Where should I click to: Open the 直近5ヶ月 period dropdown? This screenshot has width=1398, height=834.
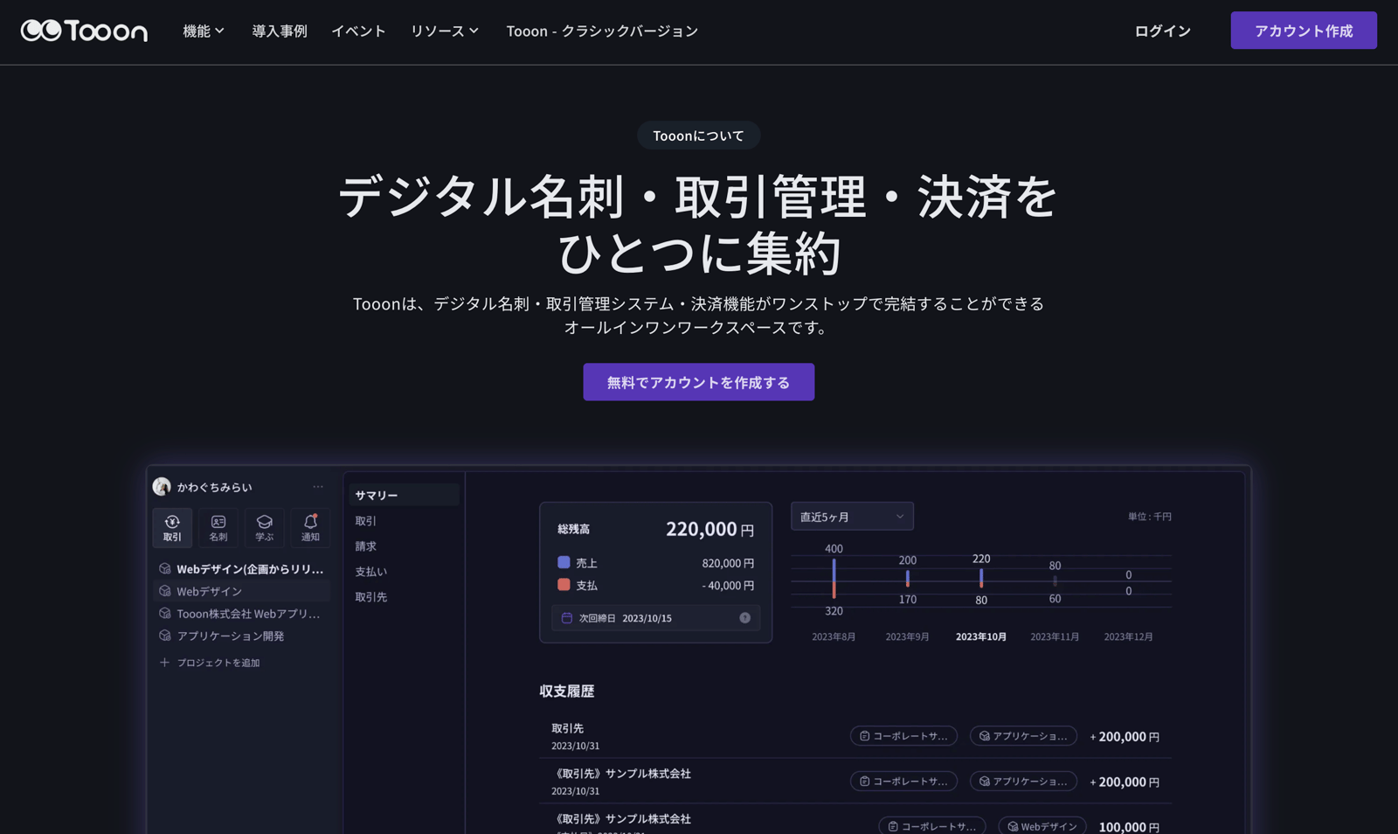pyautogui.click(x=852, y=517)
